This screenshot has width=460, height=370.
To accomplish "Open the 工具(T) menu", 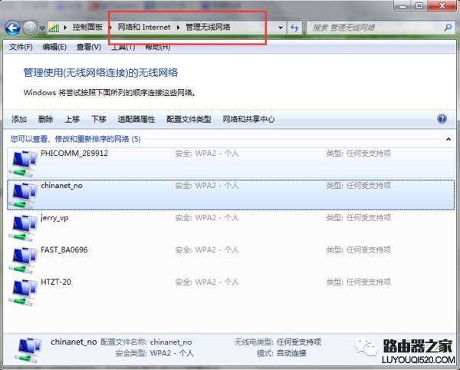I will coord(123,47).
